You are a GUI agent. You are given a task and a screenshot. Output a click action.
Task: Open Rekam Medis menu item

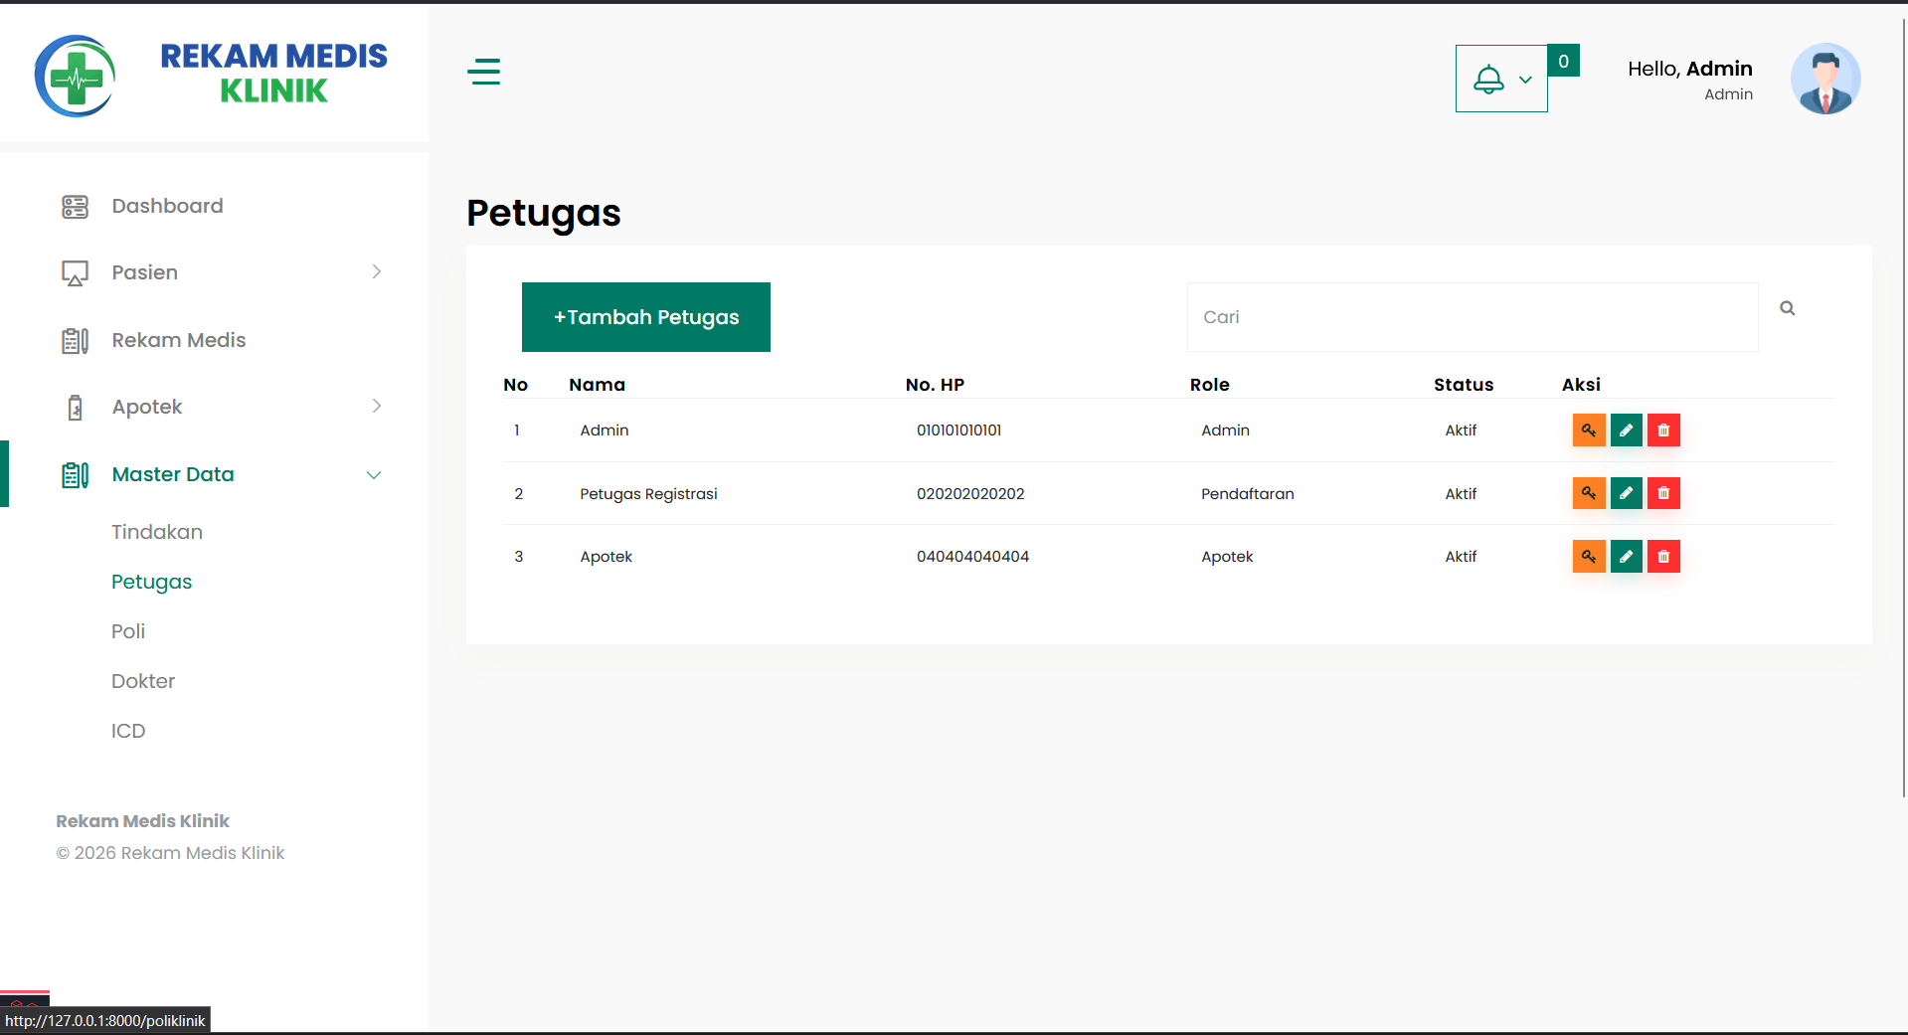pyautogui.click(x=179, y=340)
